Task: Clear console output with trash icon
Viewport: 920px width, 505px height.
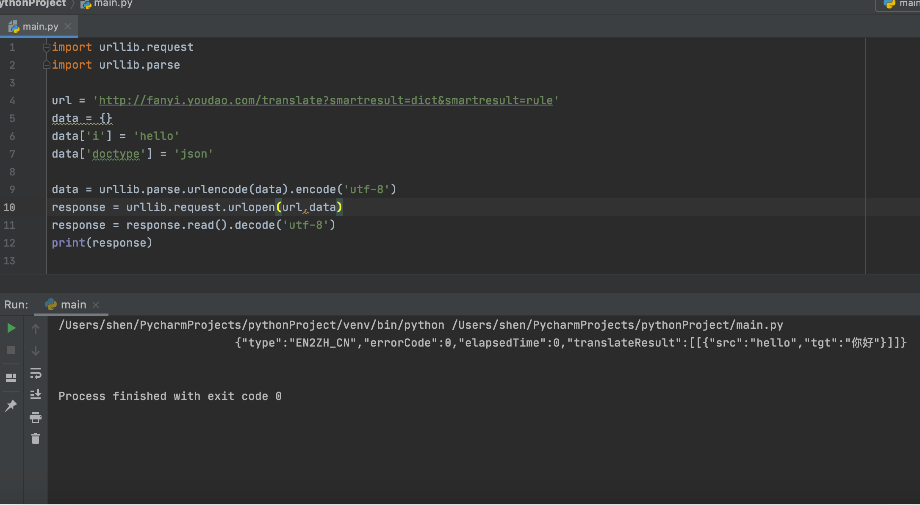Action: click(36, 438)
